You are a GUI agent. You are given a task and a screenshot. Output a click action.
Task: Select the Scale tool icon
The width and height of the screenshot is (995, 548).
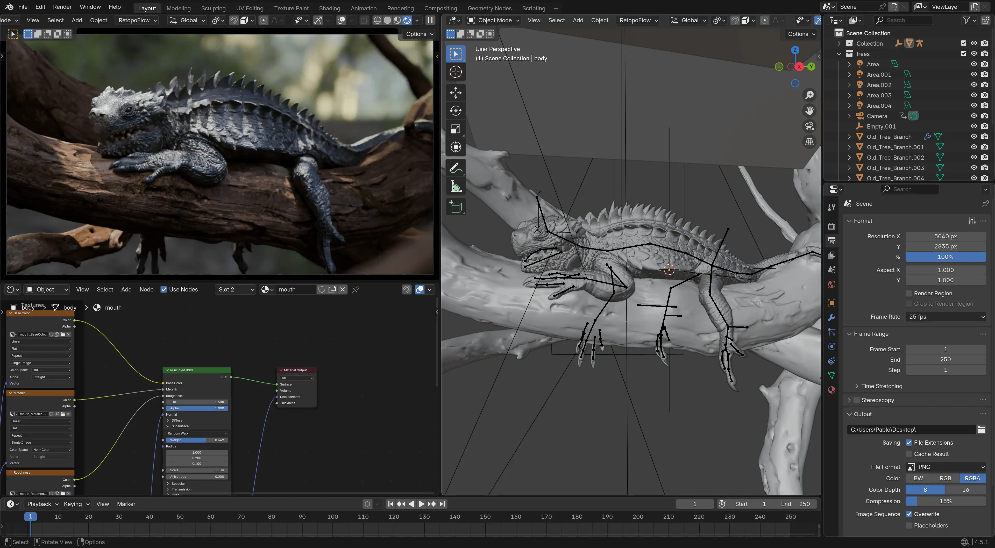pos(456,129)
